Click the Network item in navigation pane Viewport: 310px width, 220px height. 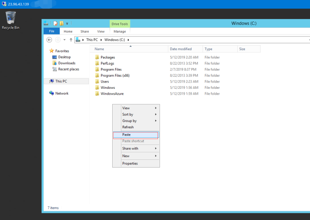pos(62,93)
